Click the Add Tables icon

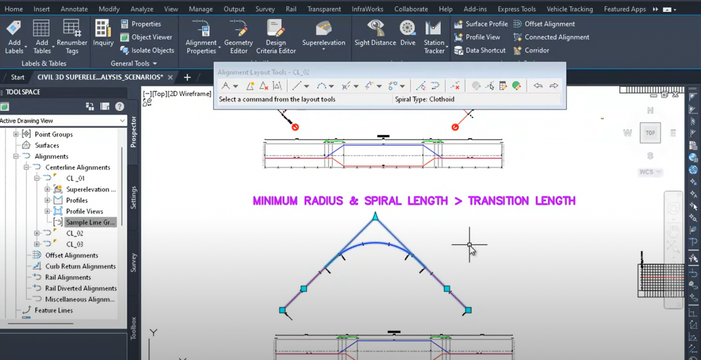pos(42,29)
